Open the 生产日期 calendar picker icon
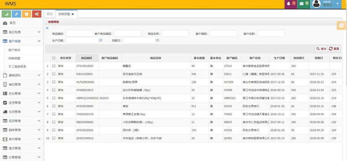 [100, 40]
